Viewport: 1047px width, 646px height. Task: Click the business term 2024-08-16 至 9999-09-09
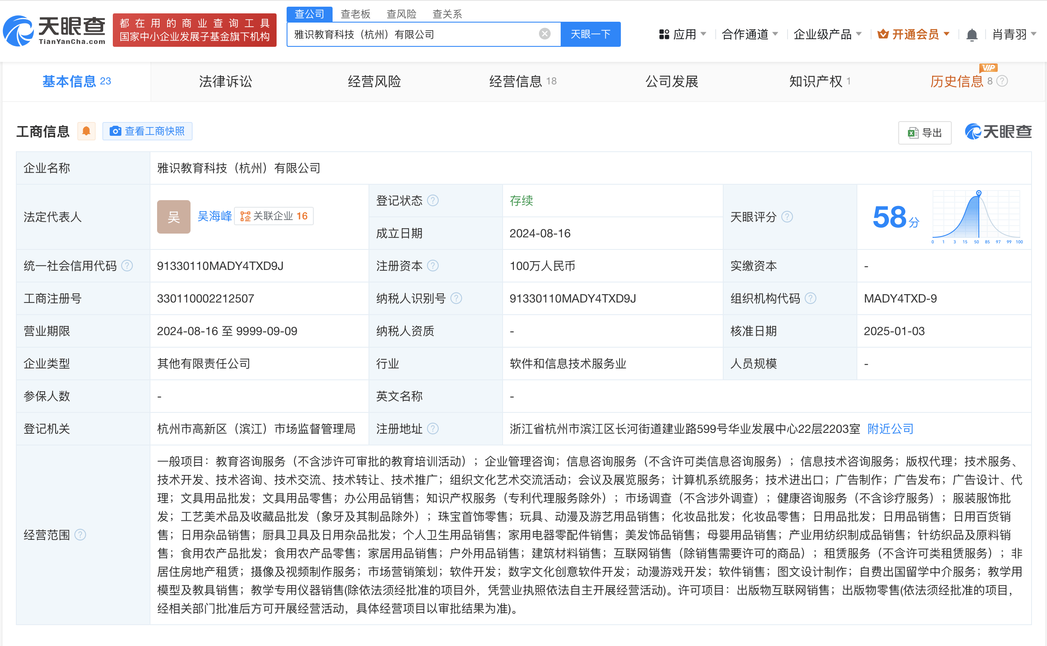click(227, 331)
